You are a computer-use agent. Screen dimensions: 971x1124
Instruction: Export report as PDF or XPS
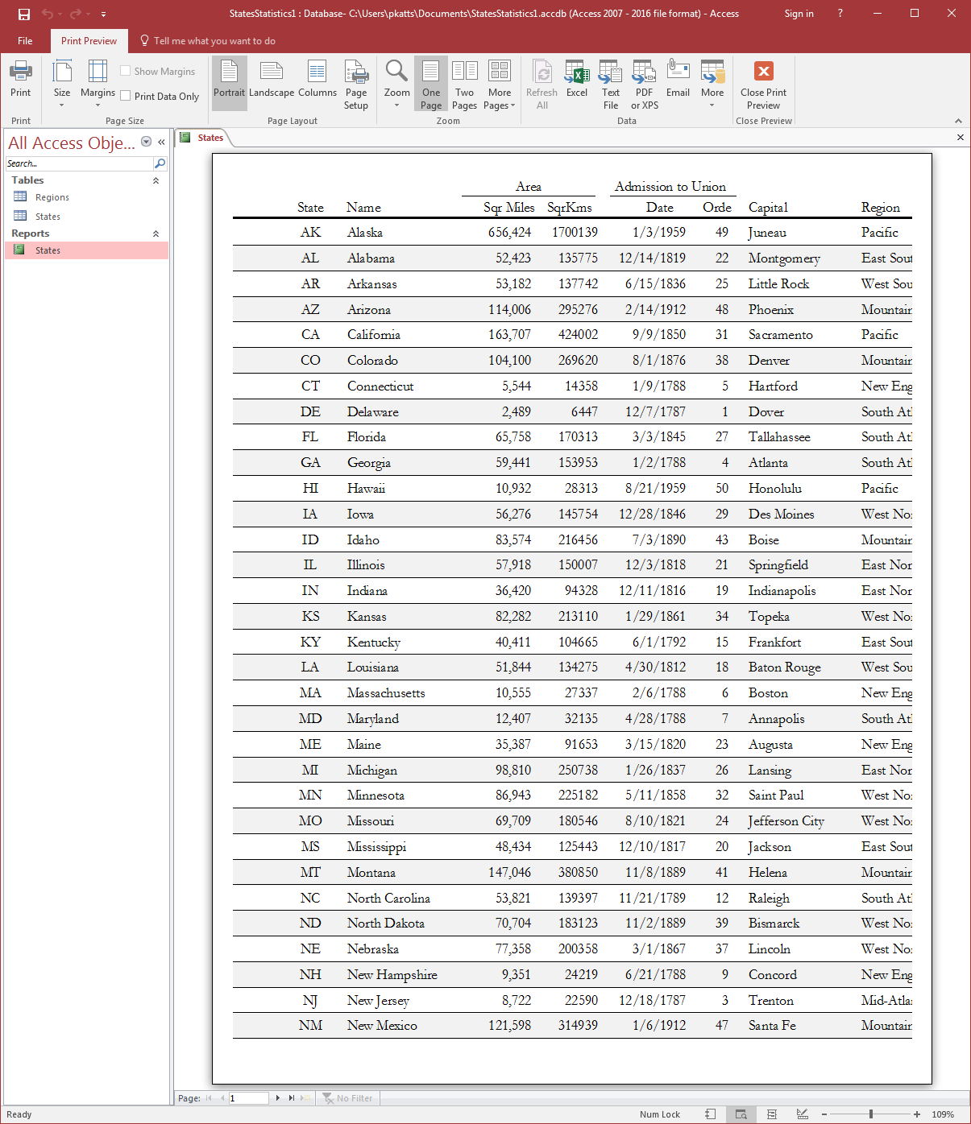click(645, 85)
